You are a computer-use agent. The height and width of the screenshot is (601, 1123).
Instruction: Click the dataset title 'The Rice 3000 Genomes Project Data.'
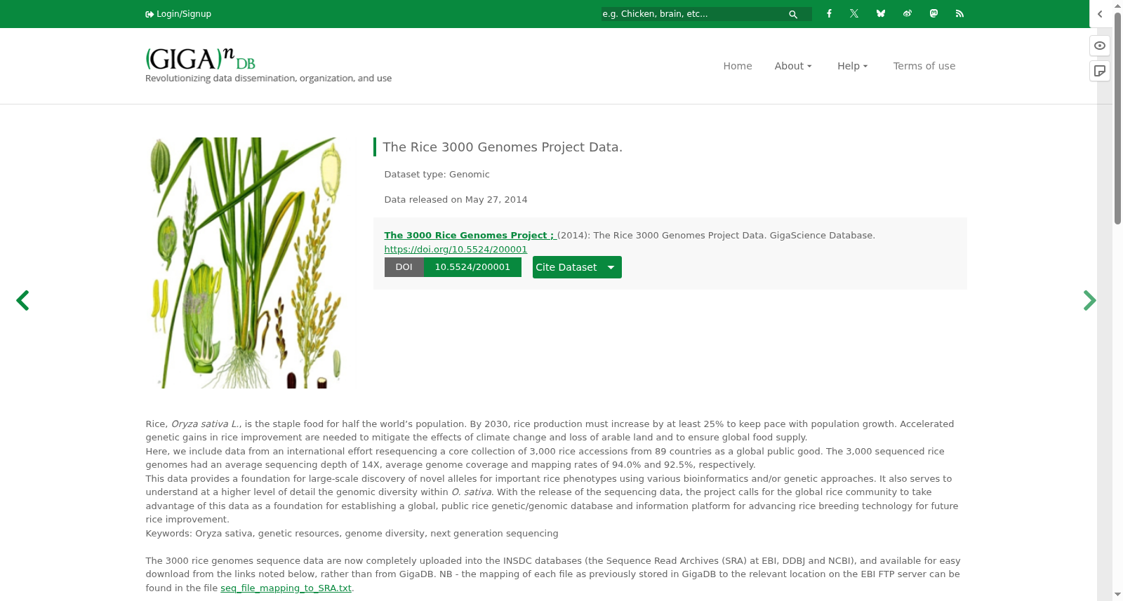pos(503,147)
